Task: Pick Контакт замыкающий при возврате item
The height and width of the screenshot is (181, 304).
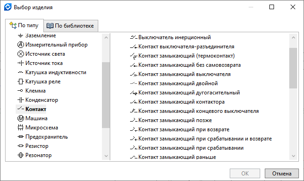Action: (184, 129)
